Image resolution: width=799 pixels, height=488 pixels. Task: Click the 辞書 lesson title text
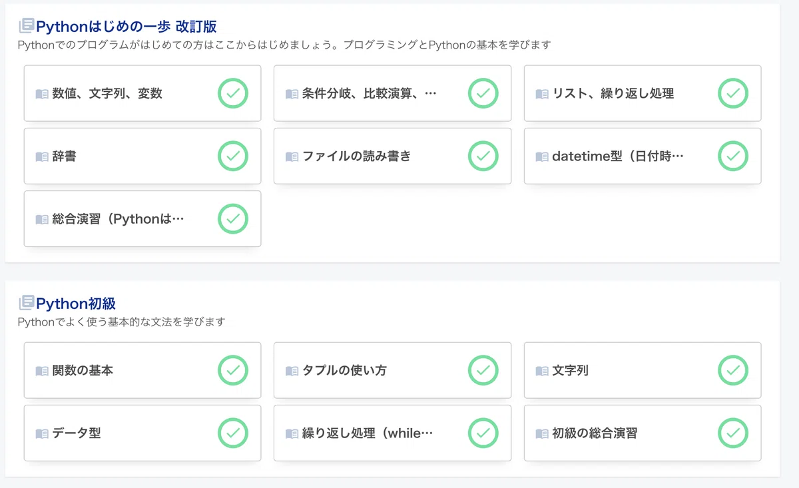tap(65, 156)
